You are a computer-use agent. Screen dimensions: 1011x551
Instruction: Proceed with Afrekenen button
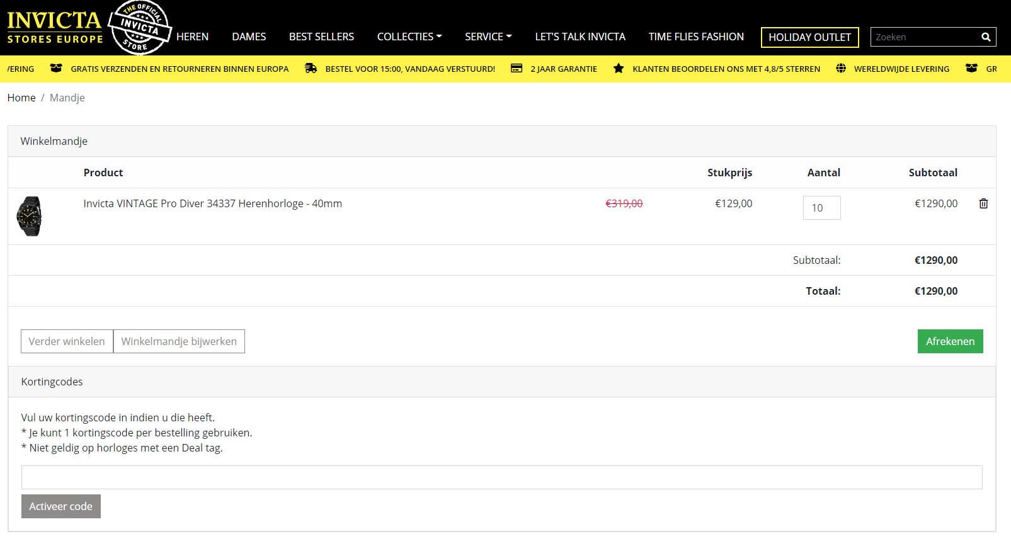[950, 341]
